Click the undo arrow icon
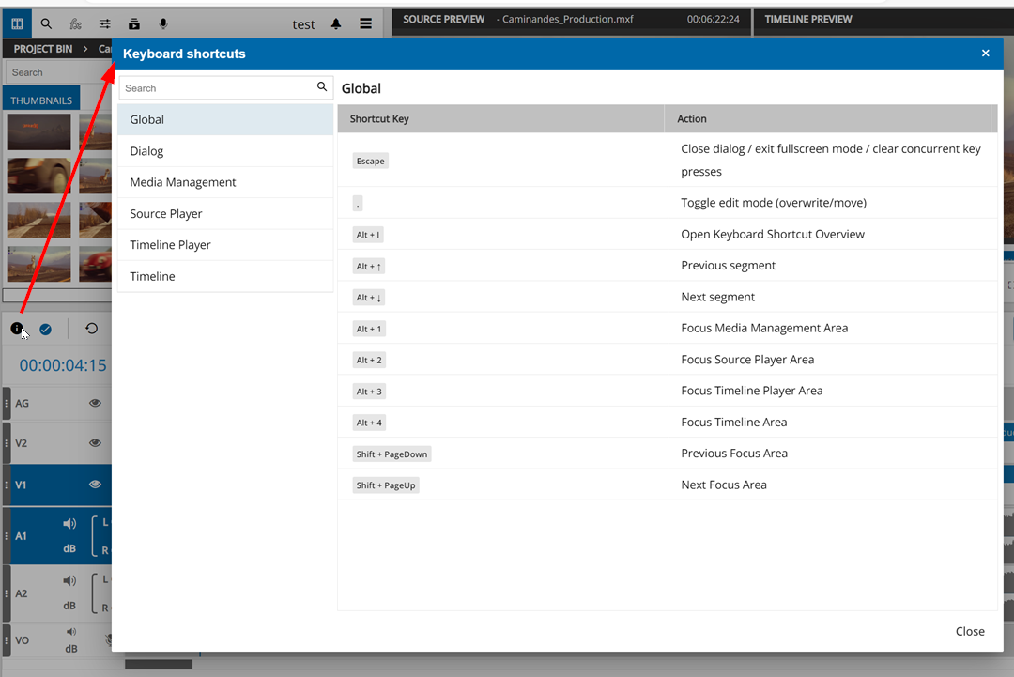This screenshot has height=677, width=1014. [x=91, y=329]
